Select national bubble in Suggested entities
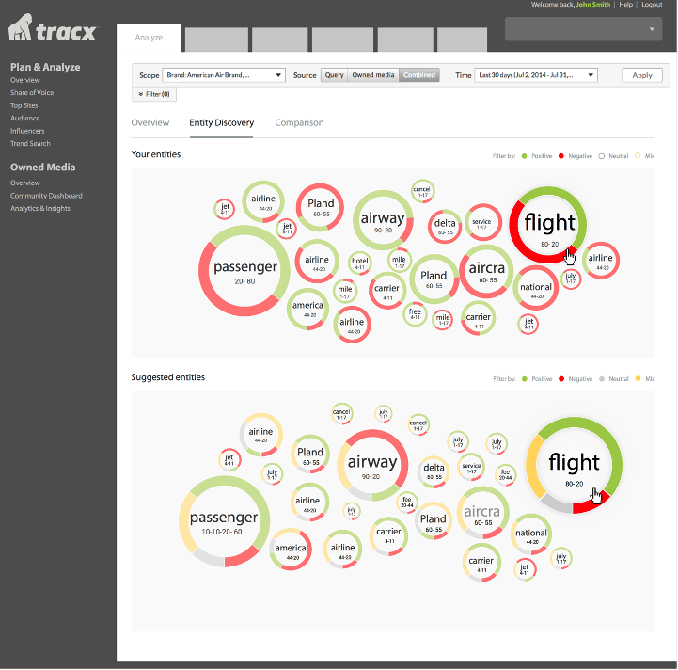678x670 pixels. (531, 534)
